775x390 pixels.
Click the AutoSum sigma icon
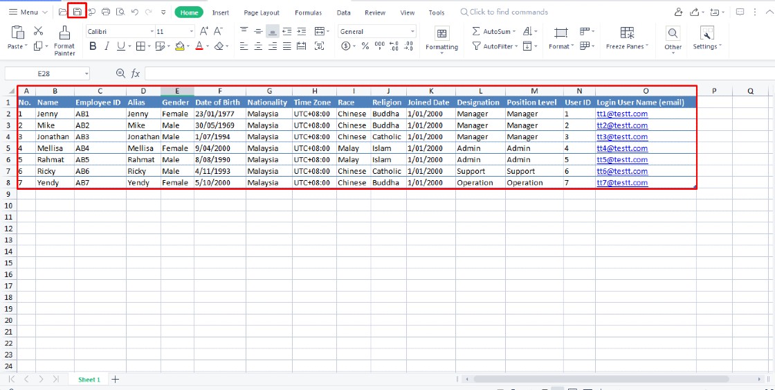point(476,31)
